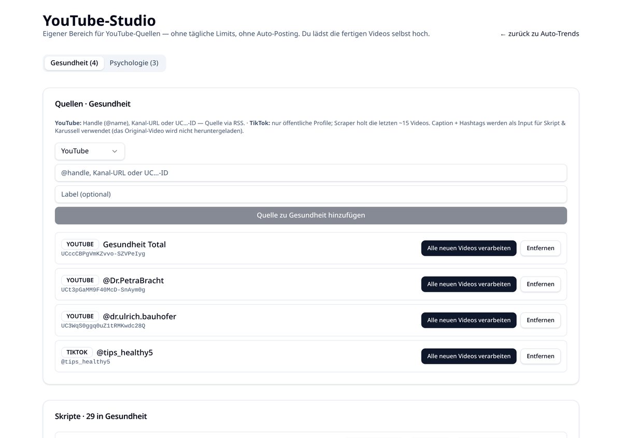Select the @dr.ulrich.bauhofer source name
Viewport: 622px width, 438px height.
pyautogui.click(x=139, y=317)
